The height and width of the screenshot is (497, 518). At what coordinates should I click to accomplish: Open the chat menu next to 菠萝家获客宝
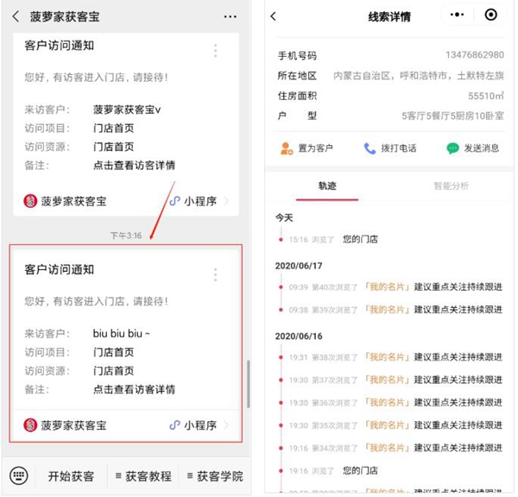click(x=230, y=16)
